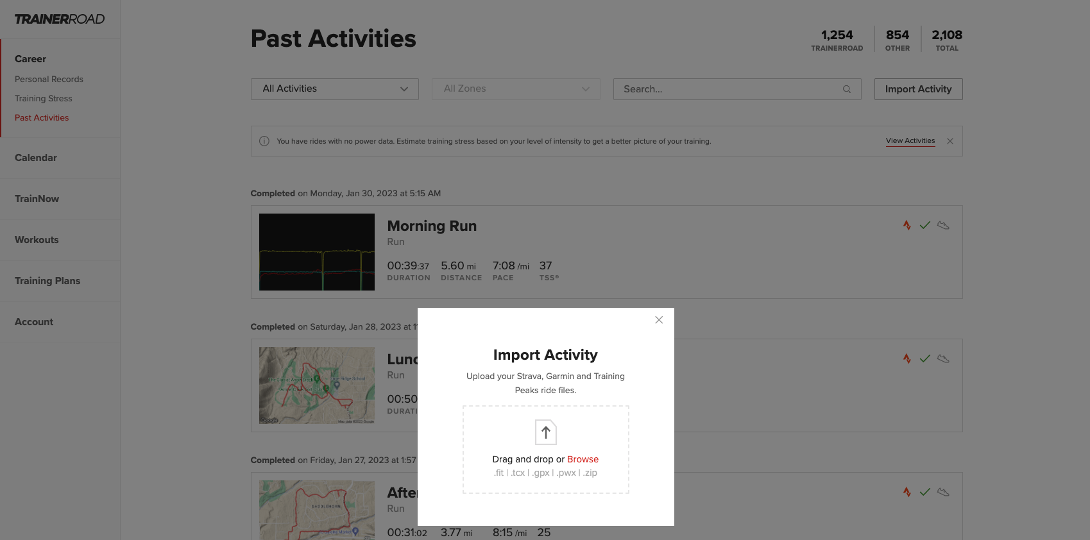Open TrainNow section
Viewport: 1090px width, 540px height.
tap(37, 199)
